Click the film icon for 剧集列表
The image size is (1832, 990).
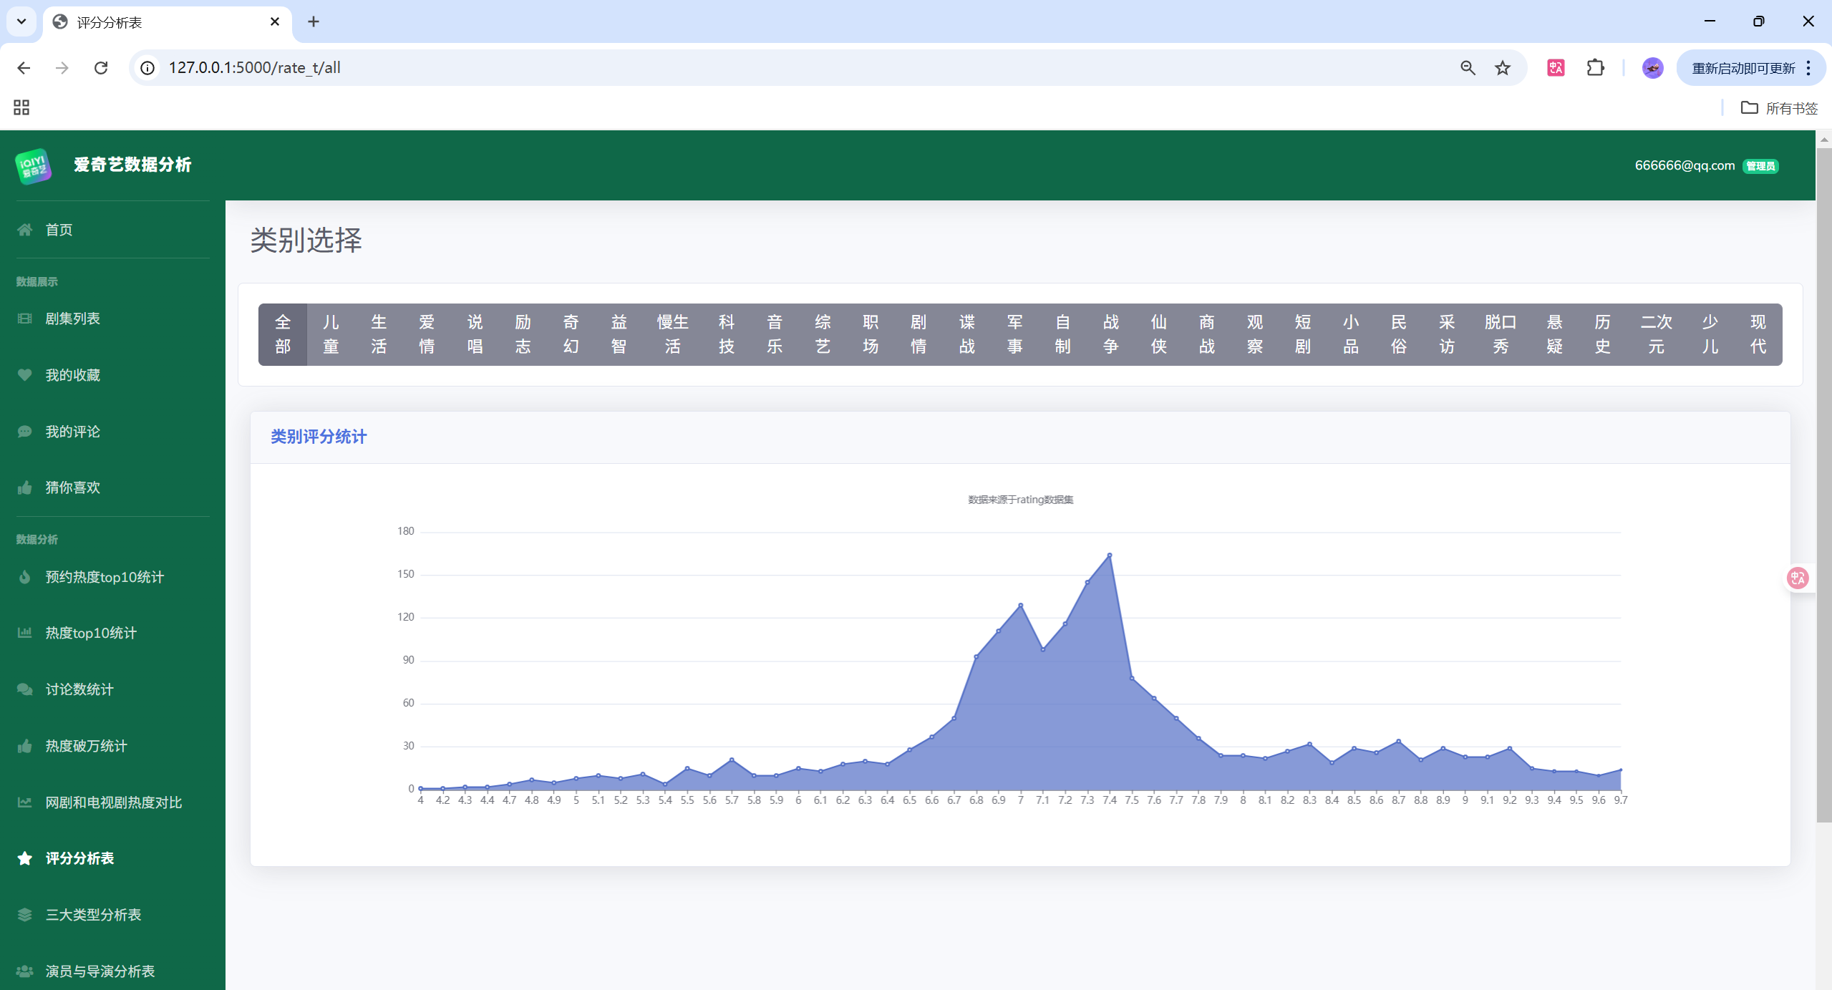tap(25, 319)
